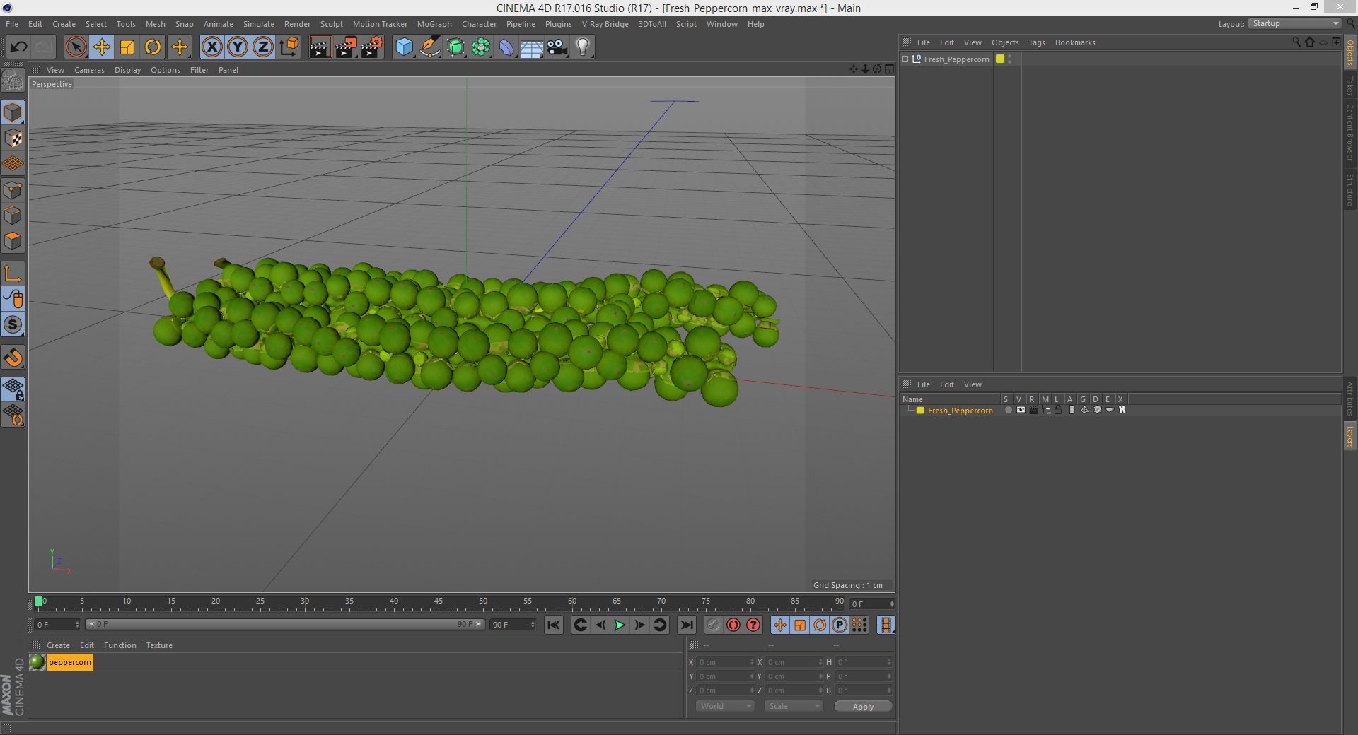Render active view clapperboard icon
Viewport: 1358px width, 735px height.
320,47
